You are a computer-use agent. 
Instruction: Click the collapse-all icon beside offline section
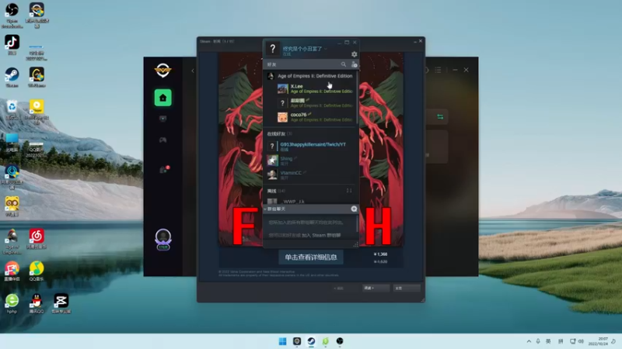pyautogui.click(x=349, y=191)
